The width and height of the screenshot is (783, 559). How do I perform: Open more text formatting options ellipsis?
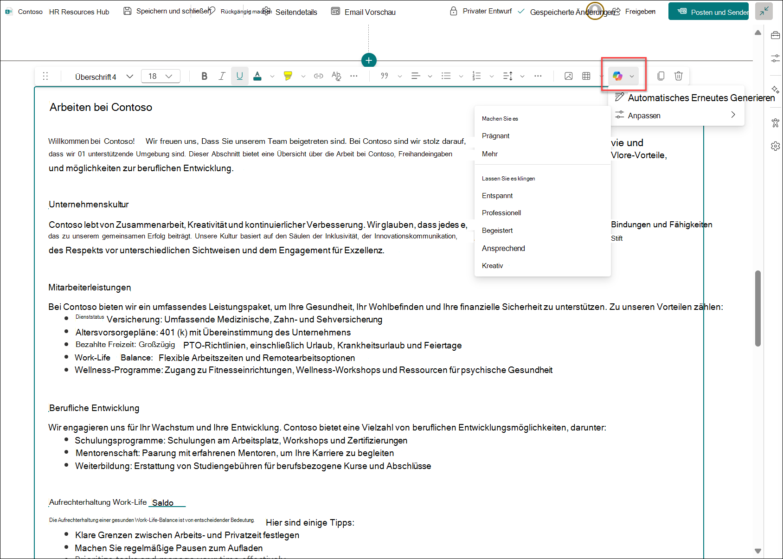354,76
